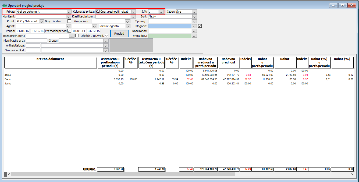
Task: Click the Klasifikacija art. input field
Action: coord(36,41)
